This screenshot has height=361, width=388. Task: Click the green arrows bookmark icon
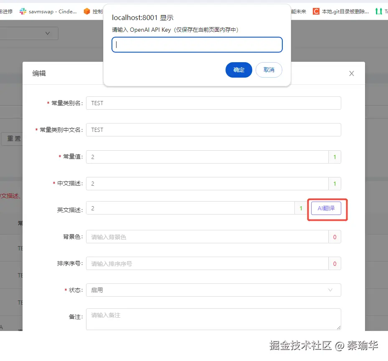378,11
